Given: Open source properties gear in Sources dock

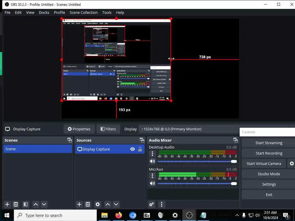Looking at the screenshot, I should coord(97,204).
